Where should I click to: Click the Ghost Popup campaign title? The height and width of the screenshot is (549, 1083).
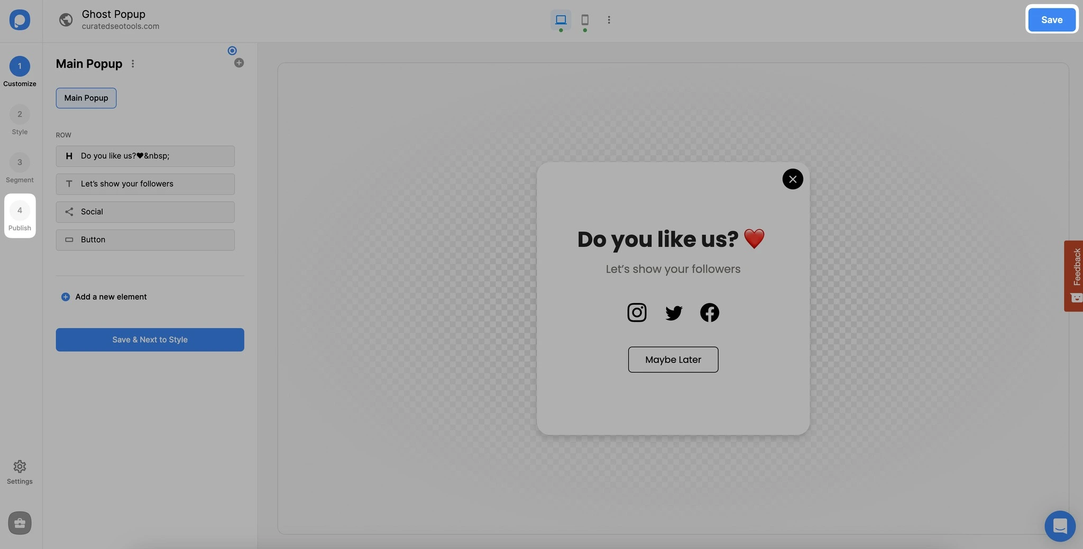click(114, 14)
